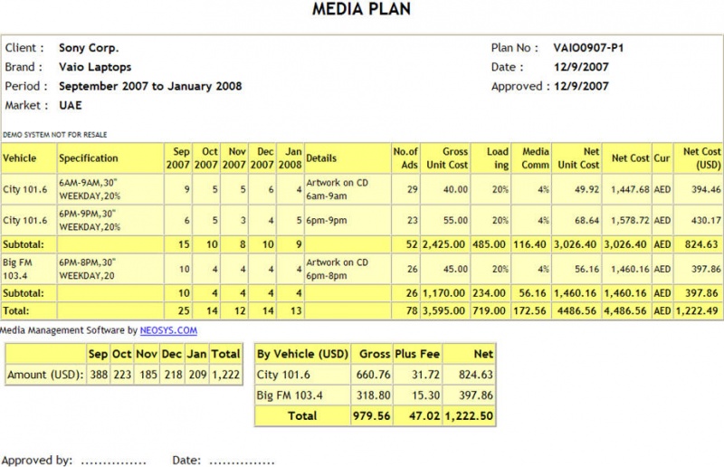Click the Plus Fee column header
The image size is (724, 467).
417,354
